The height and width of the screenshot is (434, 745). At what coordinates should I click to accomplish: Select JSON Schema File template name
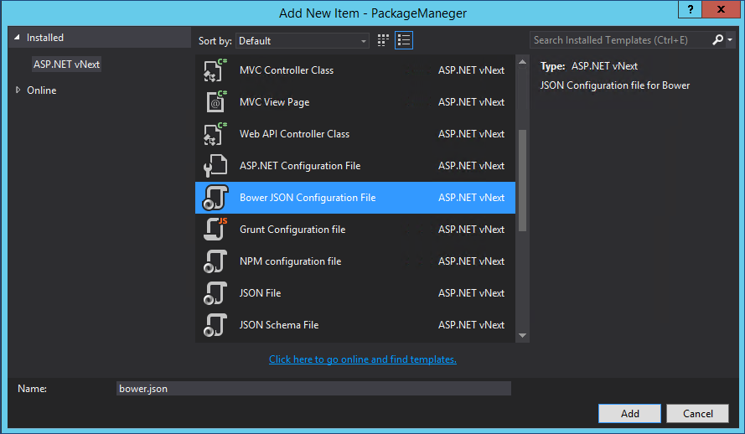279,325
